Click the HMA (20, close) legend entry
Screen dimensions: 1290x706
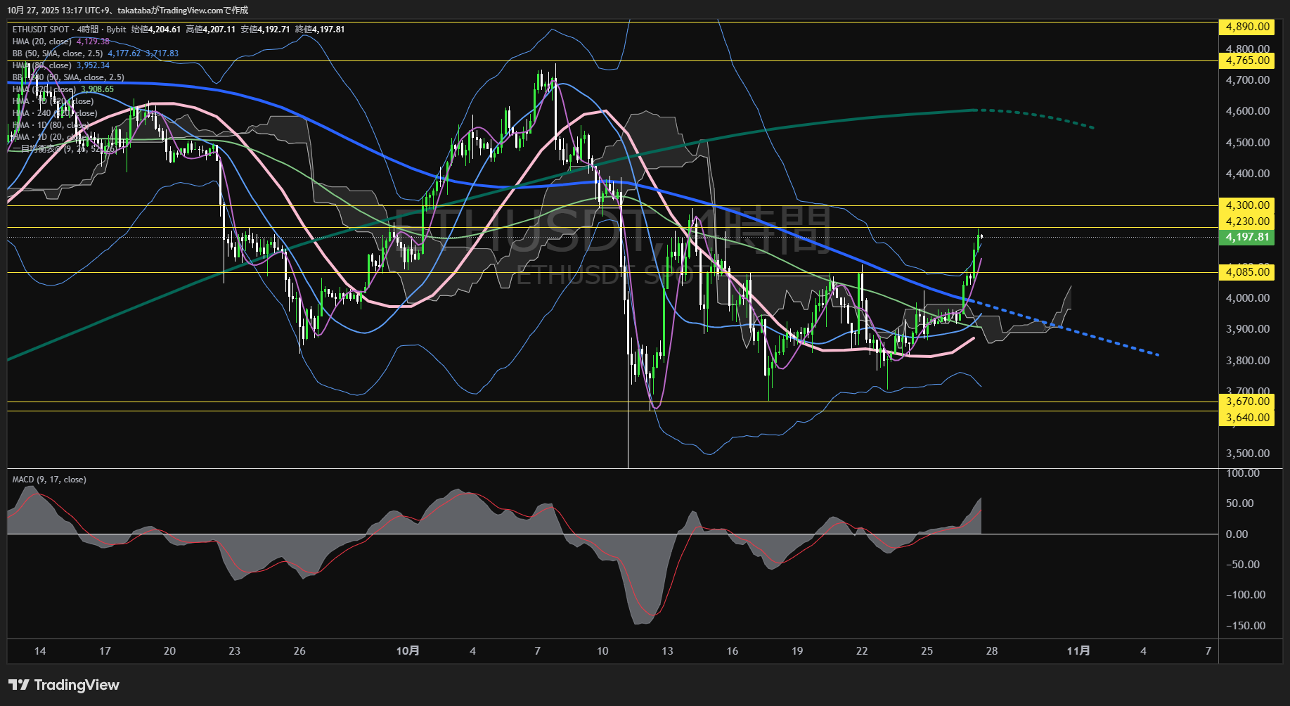pos(41,41)
